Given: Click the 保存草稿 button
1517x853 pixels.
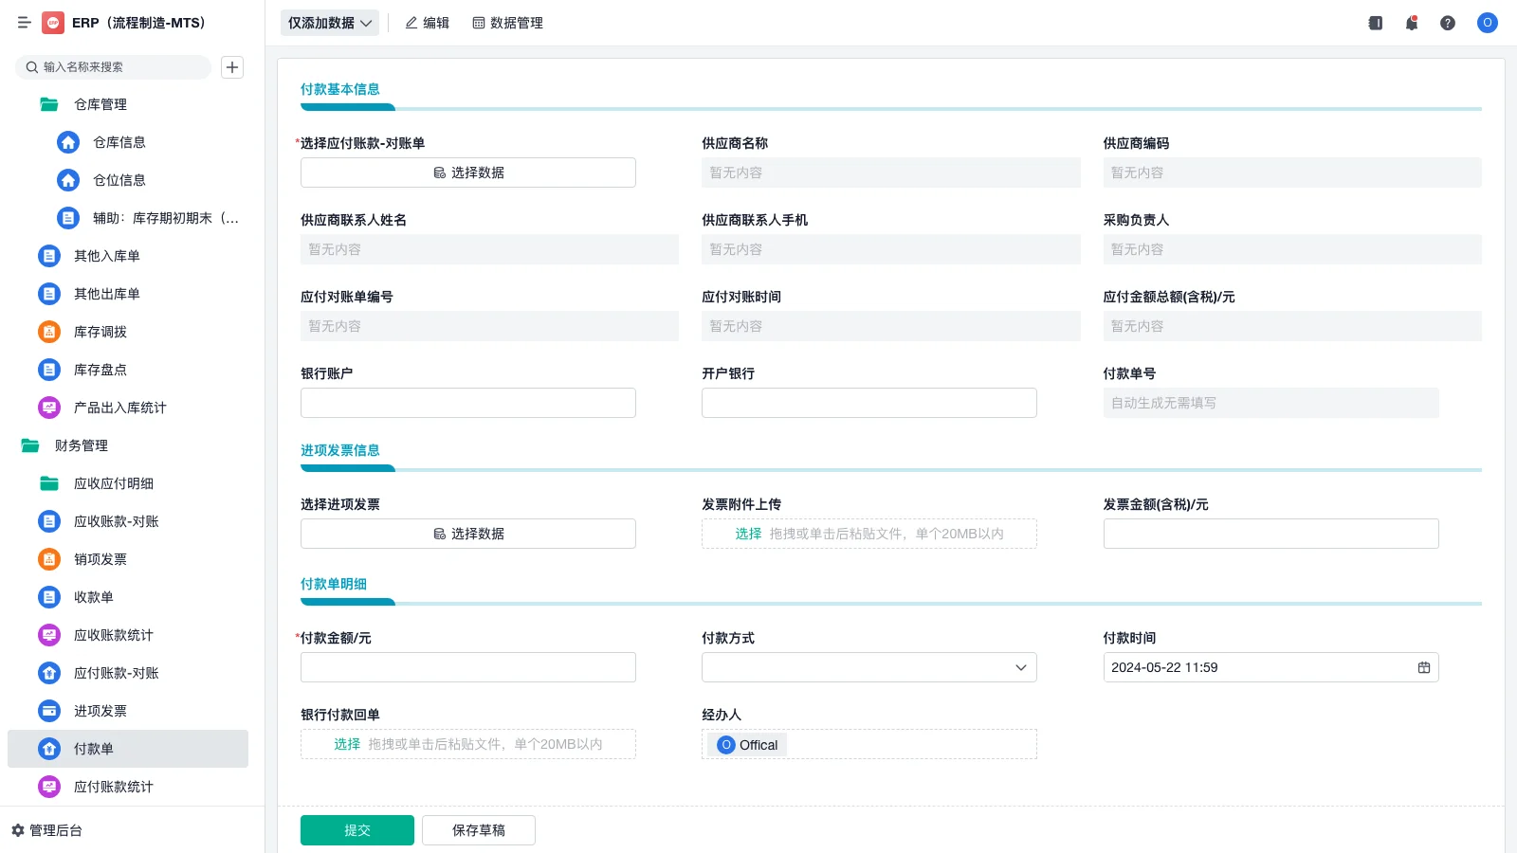Looking at the screenshot, I should click(x=479, y=830).
